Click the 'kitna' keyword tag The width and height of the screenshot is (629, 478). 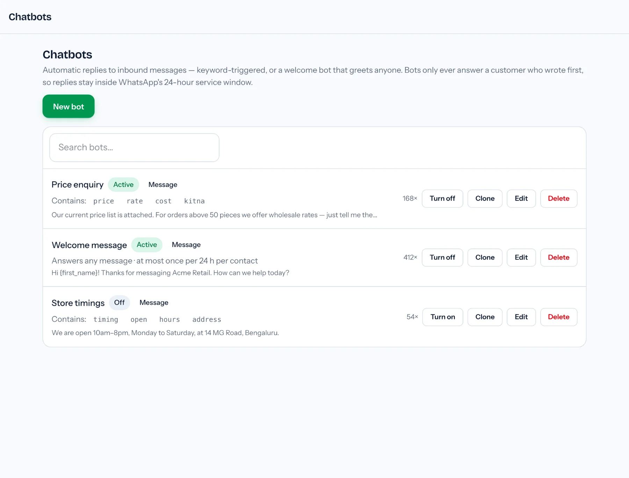click(x=194, y=201)
